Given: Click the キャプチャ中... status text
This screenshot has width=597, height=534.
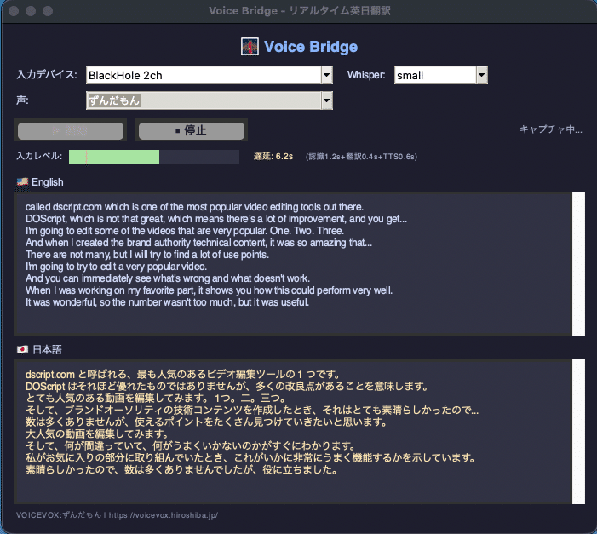Looking at the screenshot, I should point(551,129).
